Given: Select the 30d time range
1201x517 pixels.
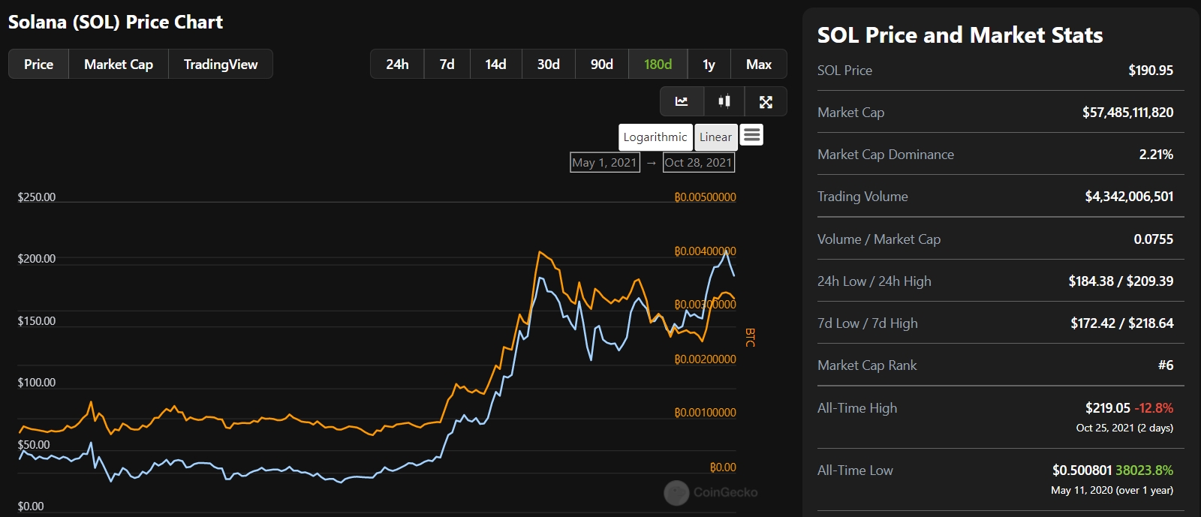Looking at the screenshot, I should pos(549,65).
